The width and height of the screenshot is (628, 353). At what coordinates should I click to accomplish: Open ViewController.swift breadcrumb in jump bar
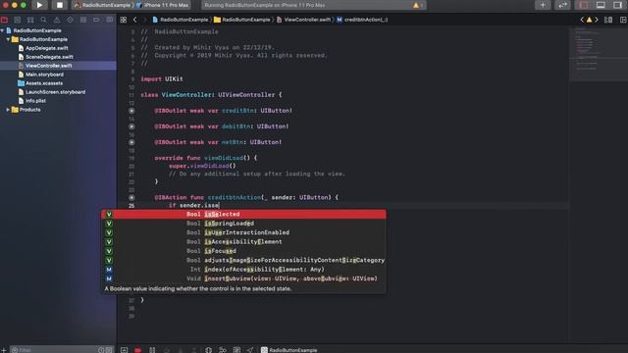pos(303,20)
